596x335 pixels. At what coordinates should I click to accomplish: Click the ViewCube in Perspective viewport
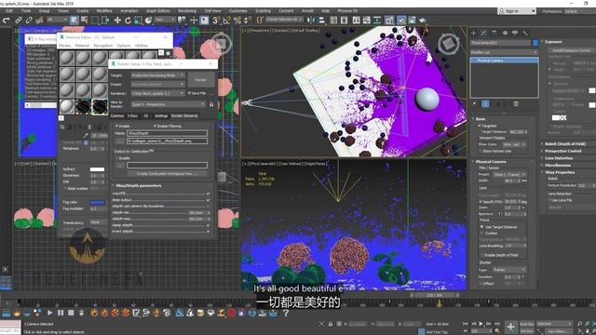tap(449, 44)
